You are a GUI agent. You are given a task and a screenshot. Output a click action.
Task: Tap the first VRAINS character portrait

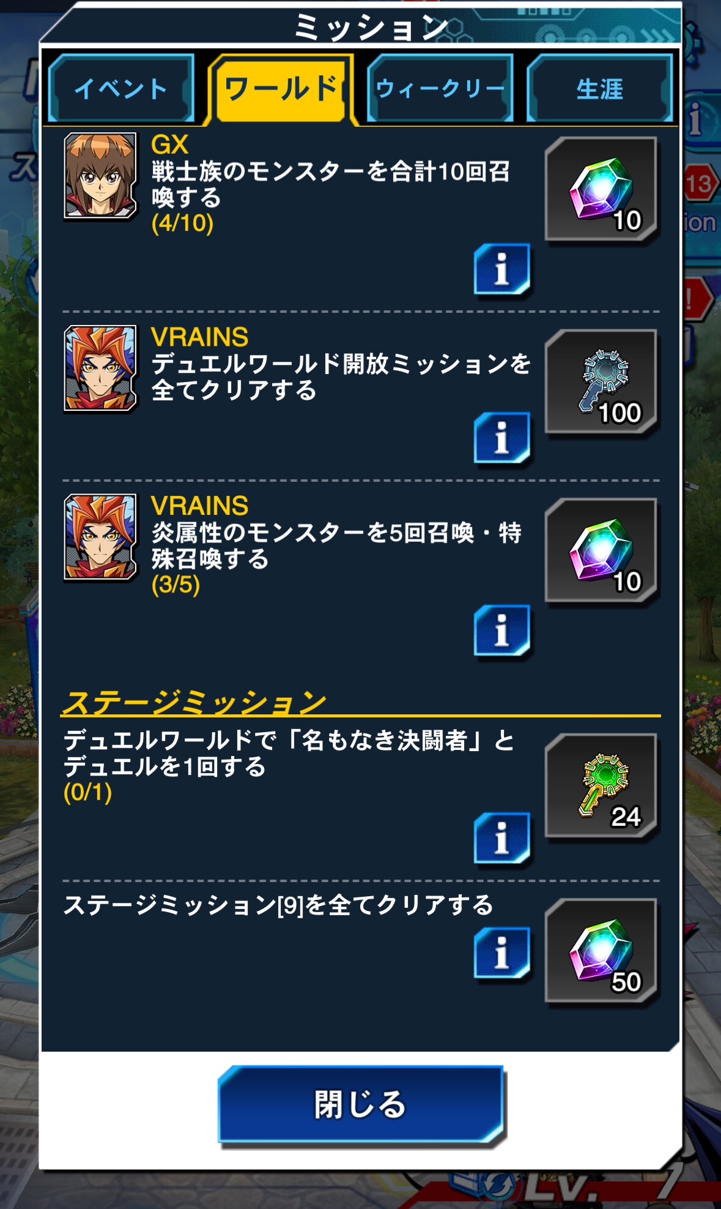pos(100,369)
